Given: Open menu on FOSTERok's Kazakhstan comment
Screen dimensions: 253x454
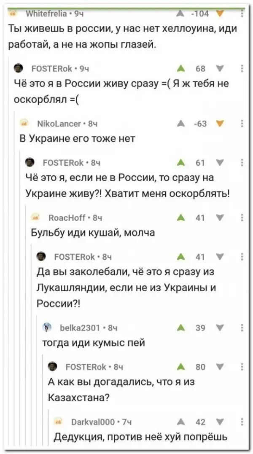Looking at the screenshot, I should pyautogui.click(x=242, y=367).
